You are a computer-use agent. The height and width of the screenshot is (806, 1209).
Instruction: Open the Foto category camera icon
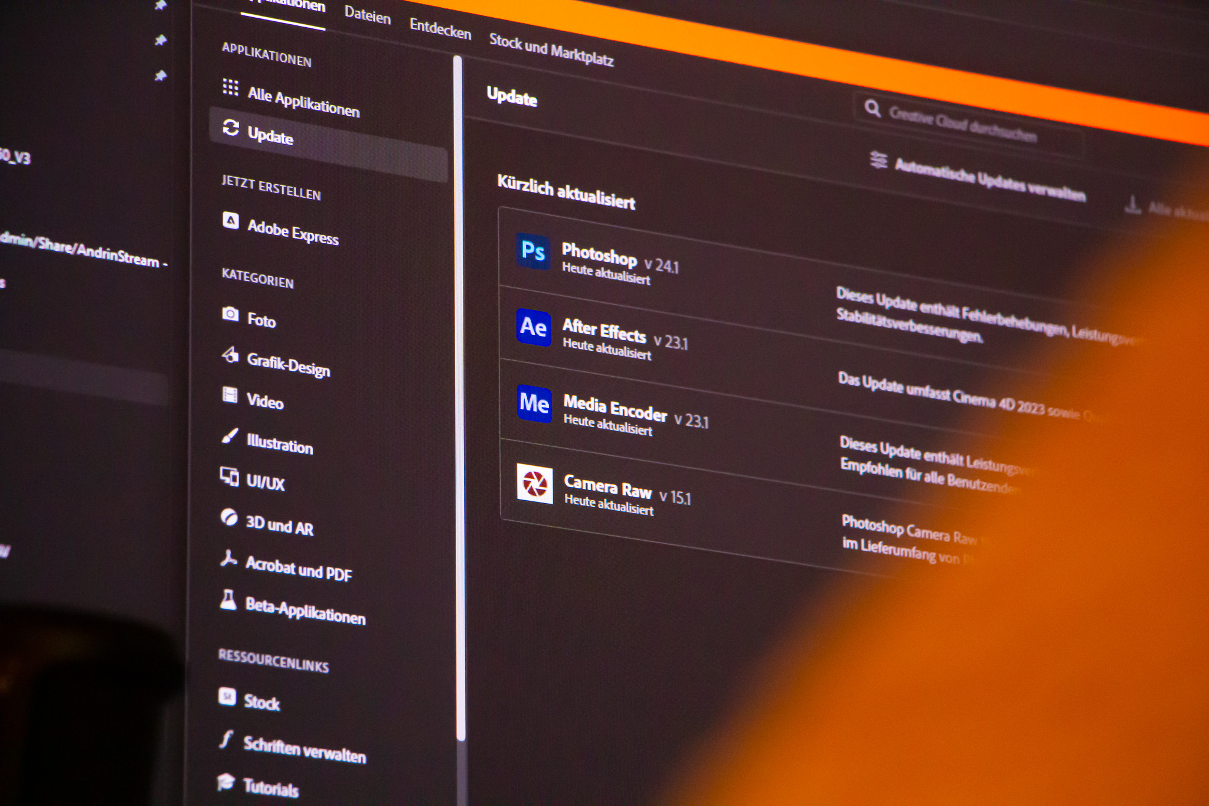(x=230, y=314)
